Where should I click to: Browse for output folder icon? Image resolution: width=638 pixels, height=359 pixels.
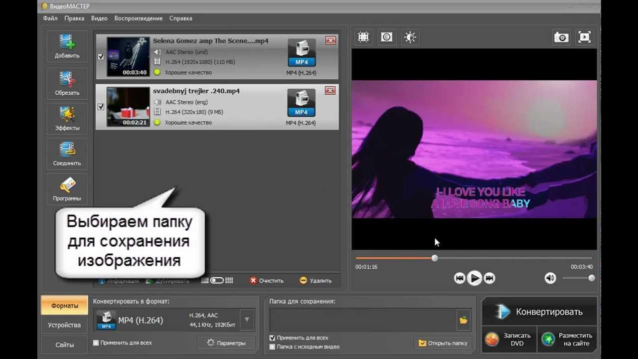[x=464, y=320]
